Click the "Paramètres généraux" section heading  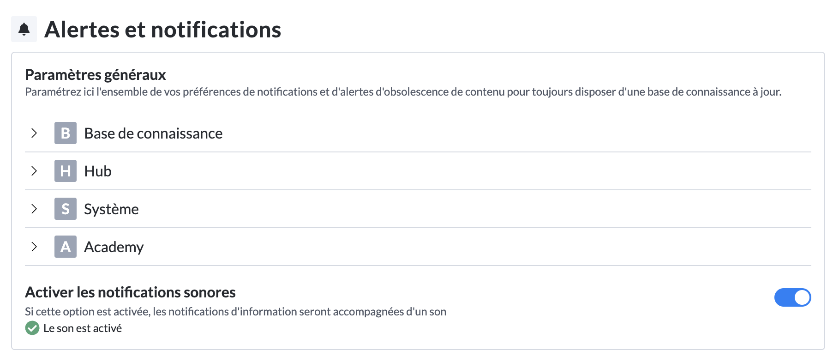click(x=96, y=75)
